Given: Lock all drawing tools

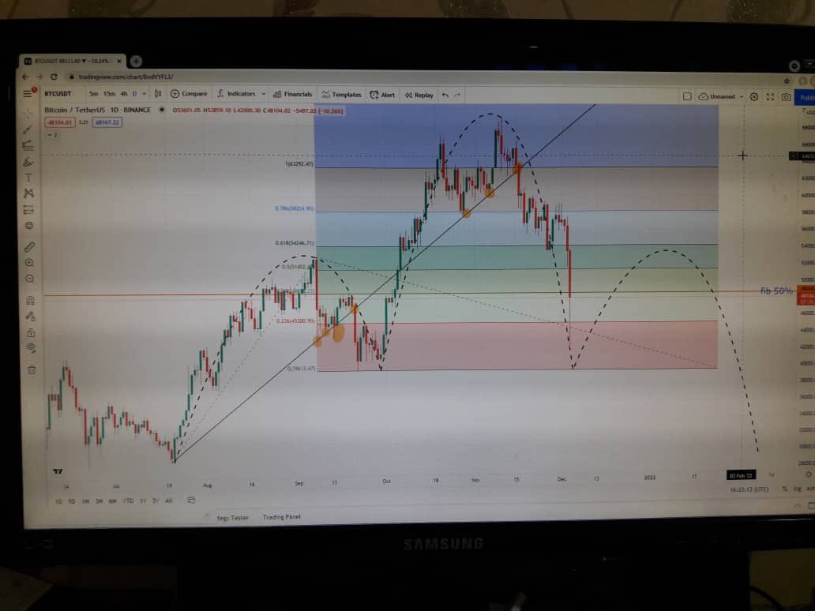Looking at the screenshot, I should pyautogui.click(x=31, y=332).
